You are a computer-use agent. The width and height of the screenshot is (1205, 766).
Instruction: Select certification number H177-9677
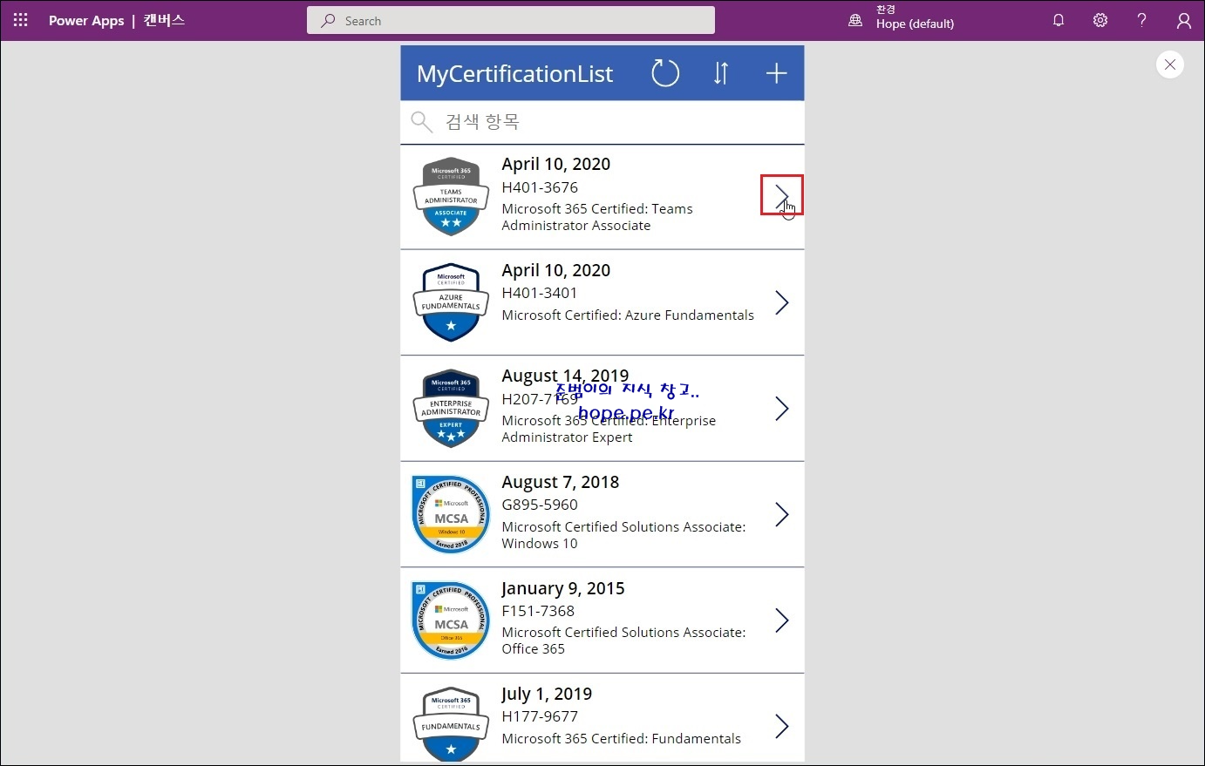(540, 716)
